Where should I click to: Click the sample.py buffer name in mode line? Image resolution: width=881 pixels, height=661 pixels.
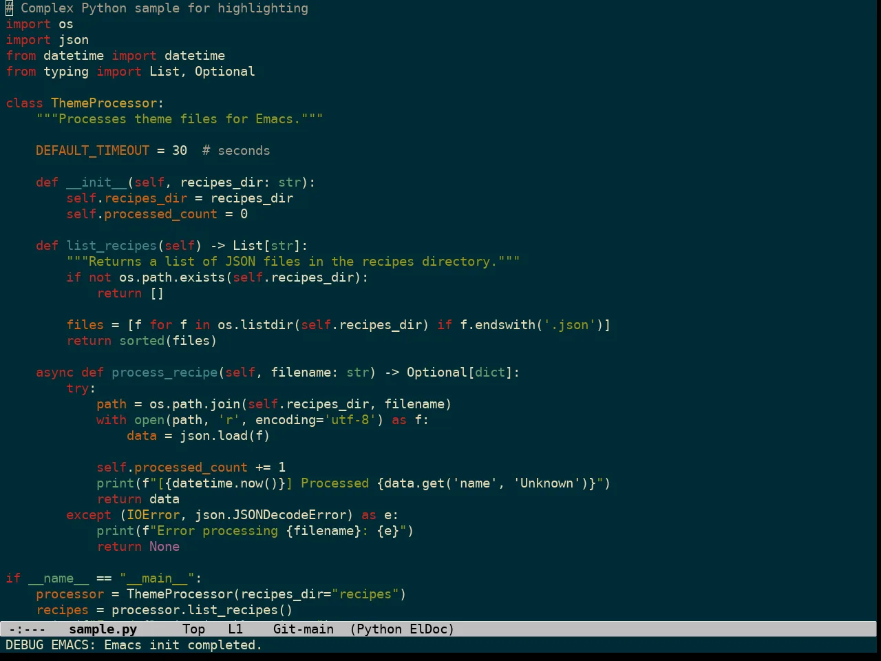tap(103, 629)
